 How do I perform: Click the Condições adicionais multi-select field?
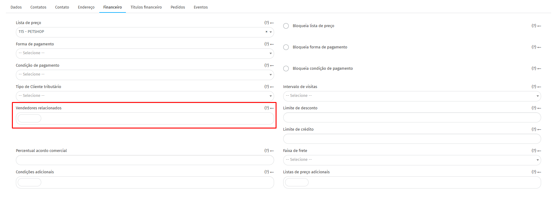145,182
